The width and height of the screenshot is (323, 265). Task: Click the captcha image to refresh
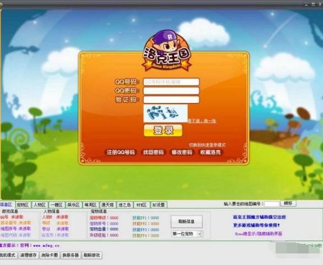(x=165, y=113)
